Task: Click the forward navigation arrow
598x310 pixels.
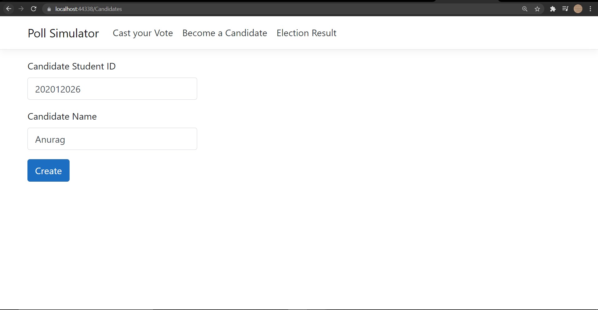Action: 21,9
